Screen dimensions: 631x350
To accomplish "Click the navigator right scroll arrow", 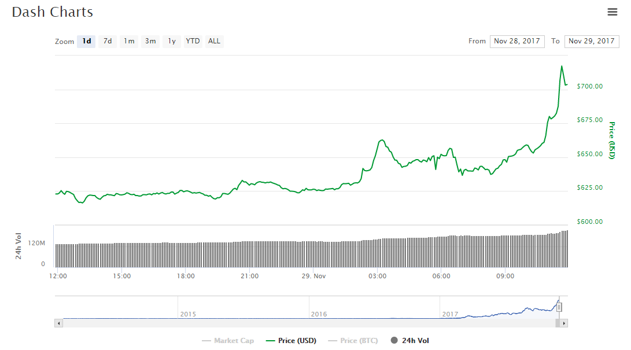I will point(564,323).
